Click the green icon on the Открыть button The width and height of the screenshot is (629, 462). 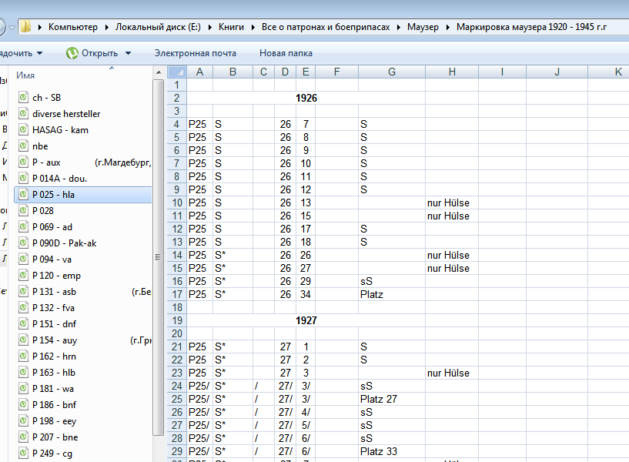(x=72, y=53)
